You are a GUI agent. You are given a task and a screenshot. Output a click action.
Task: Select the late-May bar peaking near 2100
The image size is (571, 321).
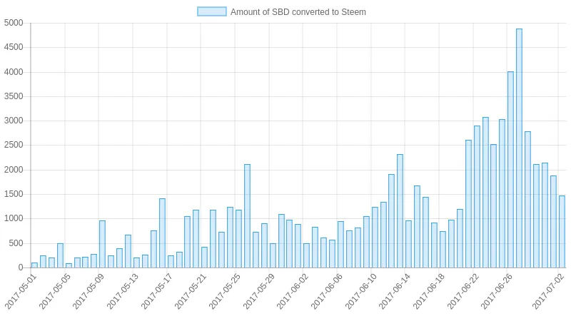[247, 216]
